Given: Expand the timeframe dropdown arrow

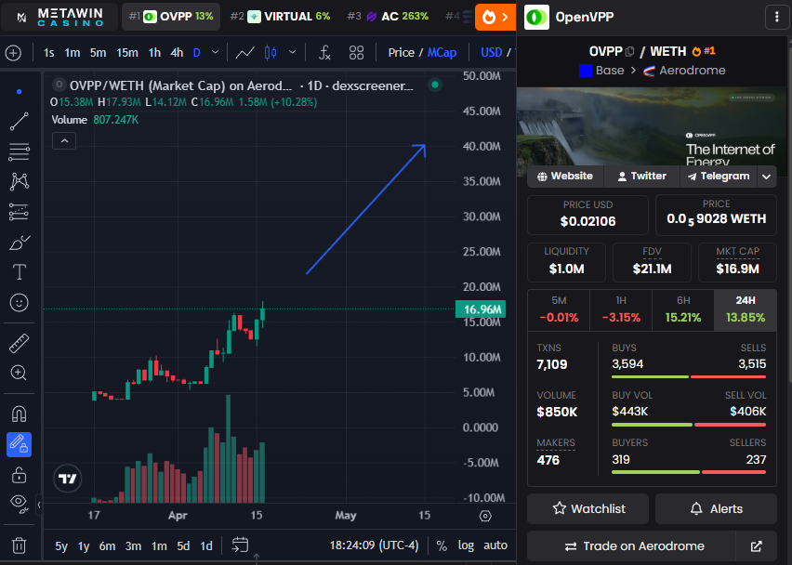Looking at the screenshot, I should point(215,53).
